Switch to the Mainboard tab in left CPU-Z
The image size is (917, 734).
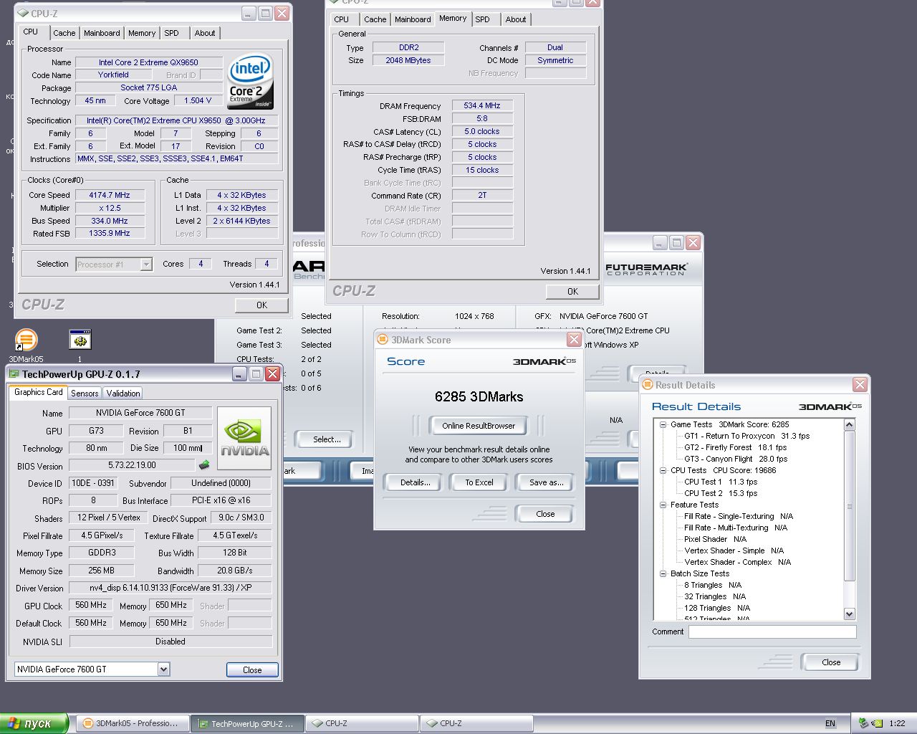point(102,33)
